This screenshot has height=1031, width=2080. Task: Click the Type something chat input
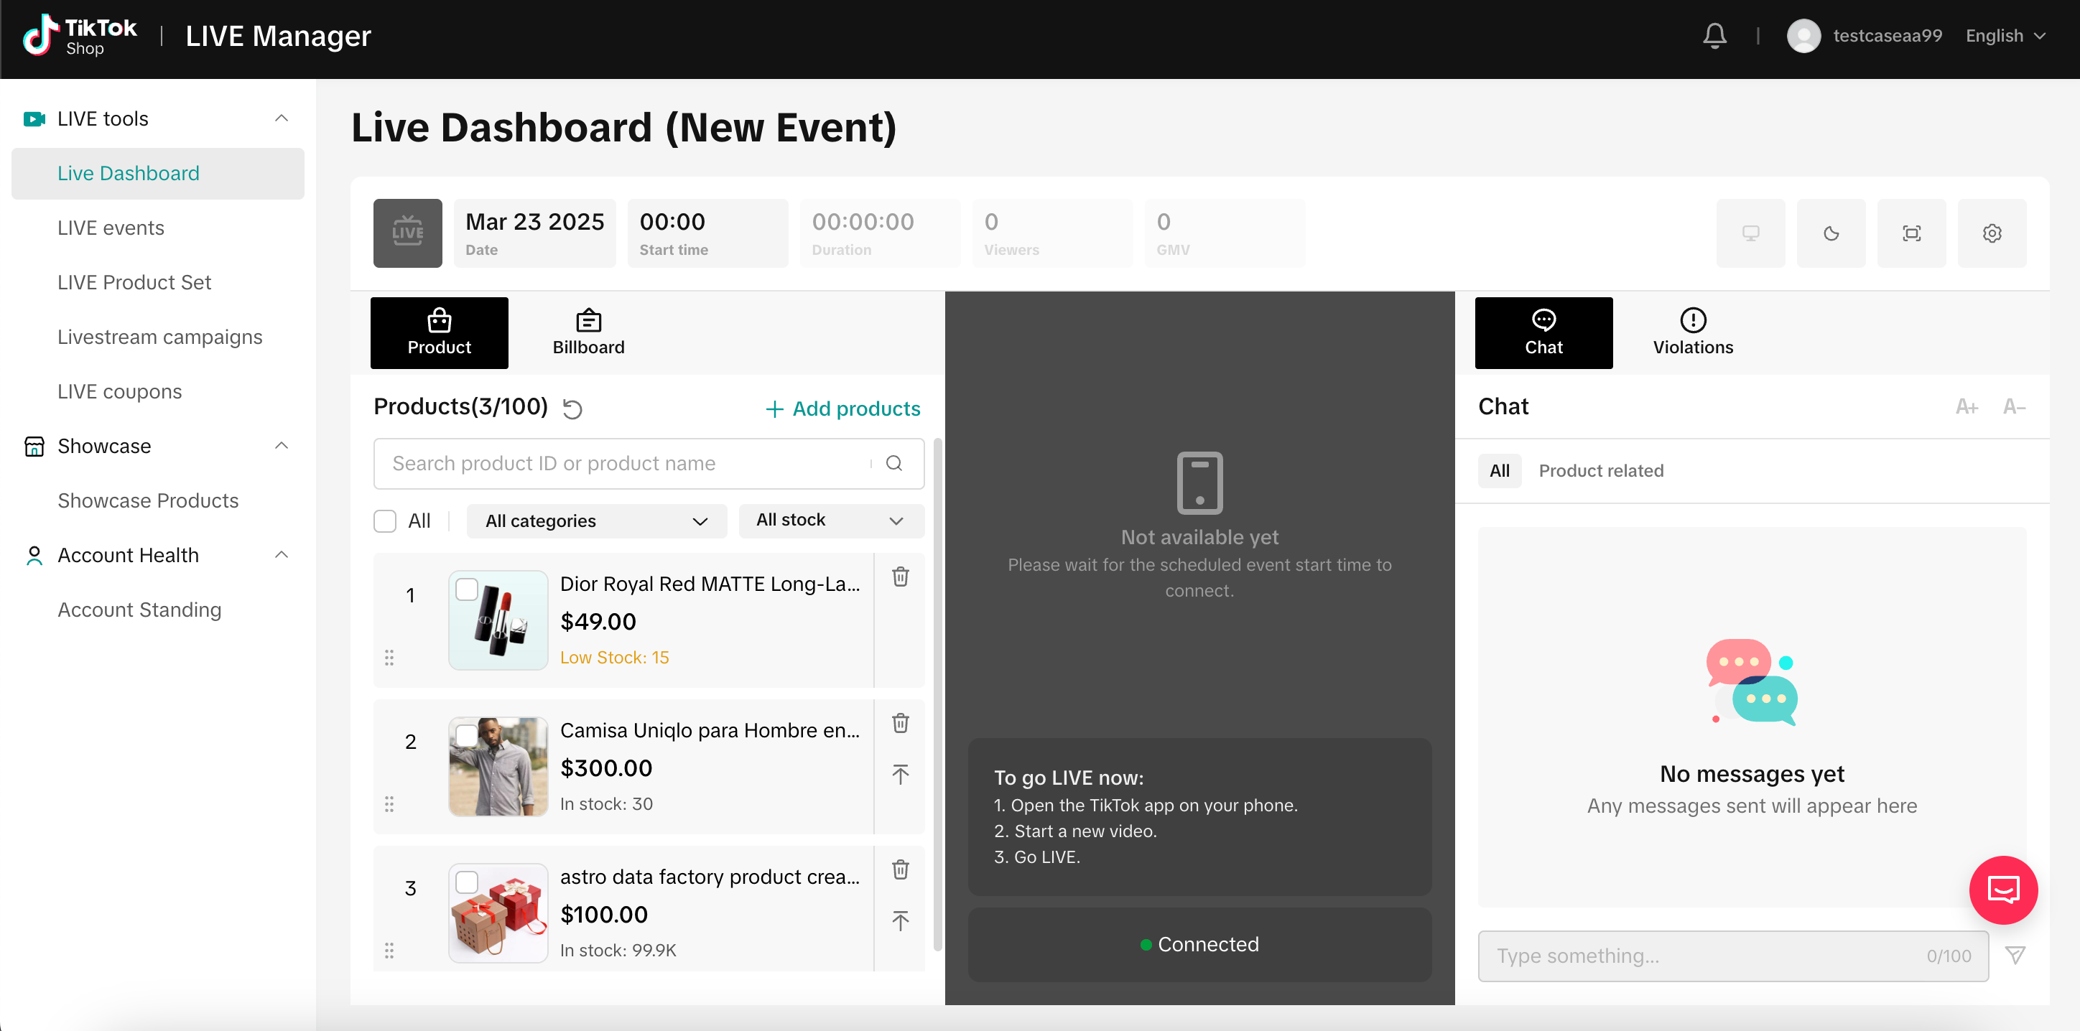point(1733,956)
